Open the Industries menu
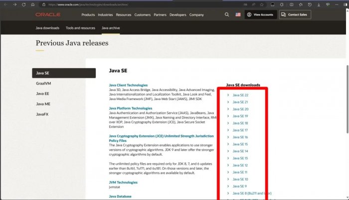Image resolution: width=349 pixels, height=200 pixels. pyautogui.click(x=105, y=14)
